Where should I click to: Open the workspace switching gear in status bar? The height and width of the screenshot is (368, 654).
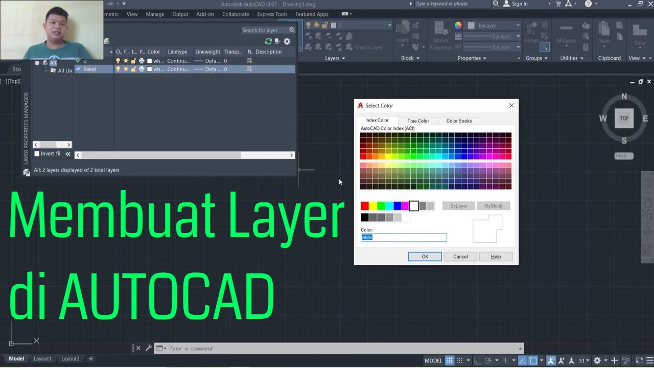[597, 360]
